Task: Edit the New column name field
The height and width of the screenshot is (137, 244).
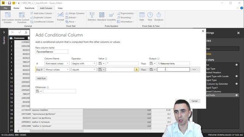Action: tap(52, 52)
